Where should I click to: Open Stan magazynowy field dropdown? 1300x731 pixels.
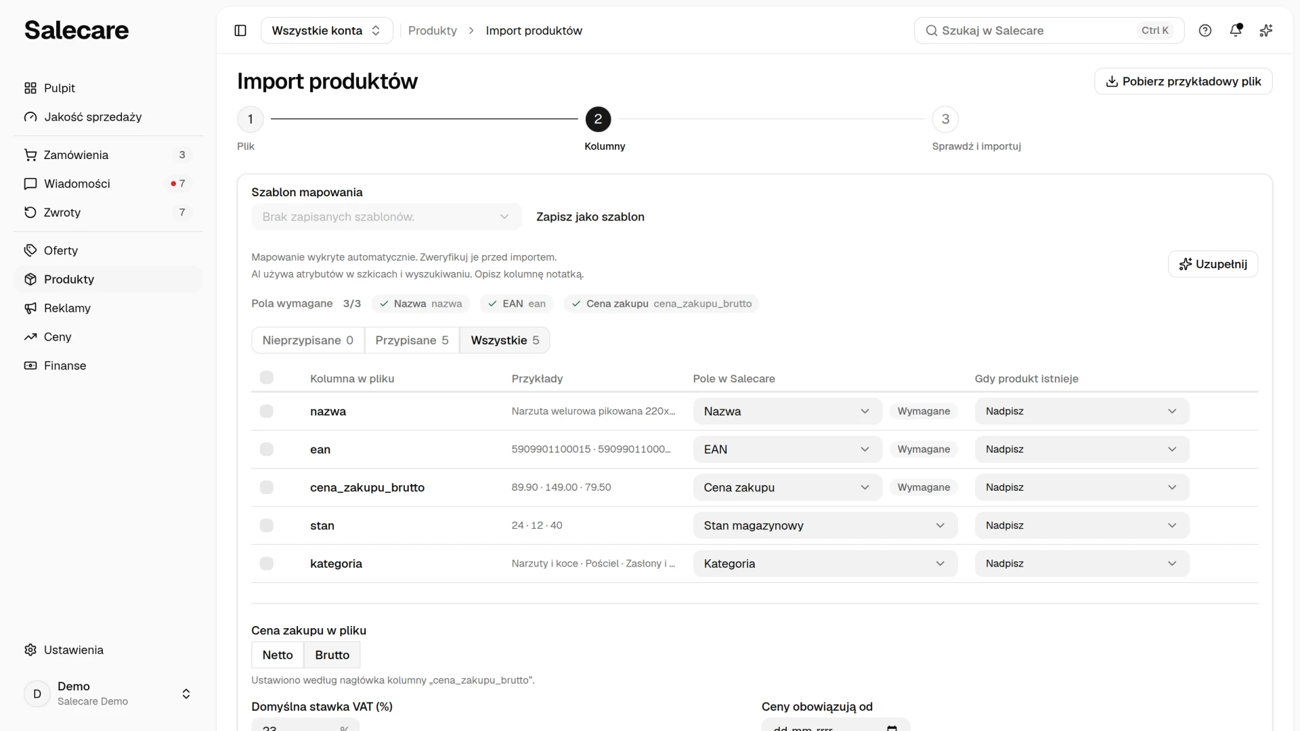pos(825,525)
